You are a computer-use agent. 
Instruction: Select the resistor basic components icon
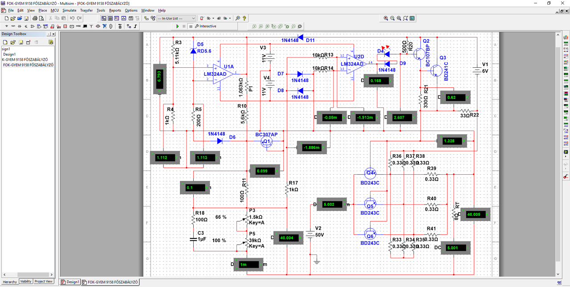[13, 26]
